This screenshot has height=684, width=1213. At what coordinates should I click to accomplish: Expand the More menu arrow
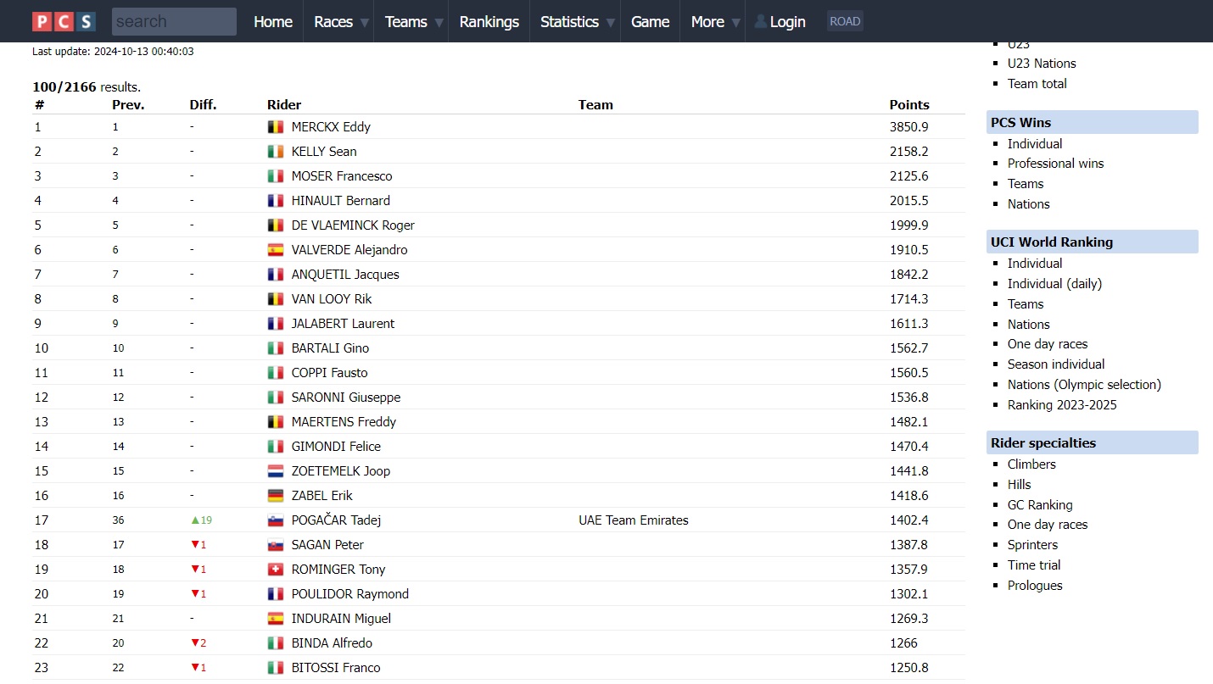pos(736,23)
